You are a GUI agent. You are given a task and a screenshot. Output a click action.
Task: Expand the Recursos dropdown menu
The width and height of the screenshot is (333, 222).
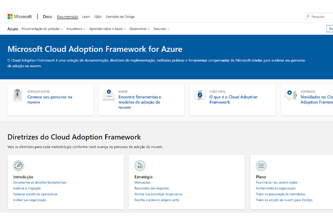click(x=162, y=29)
